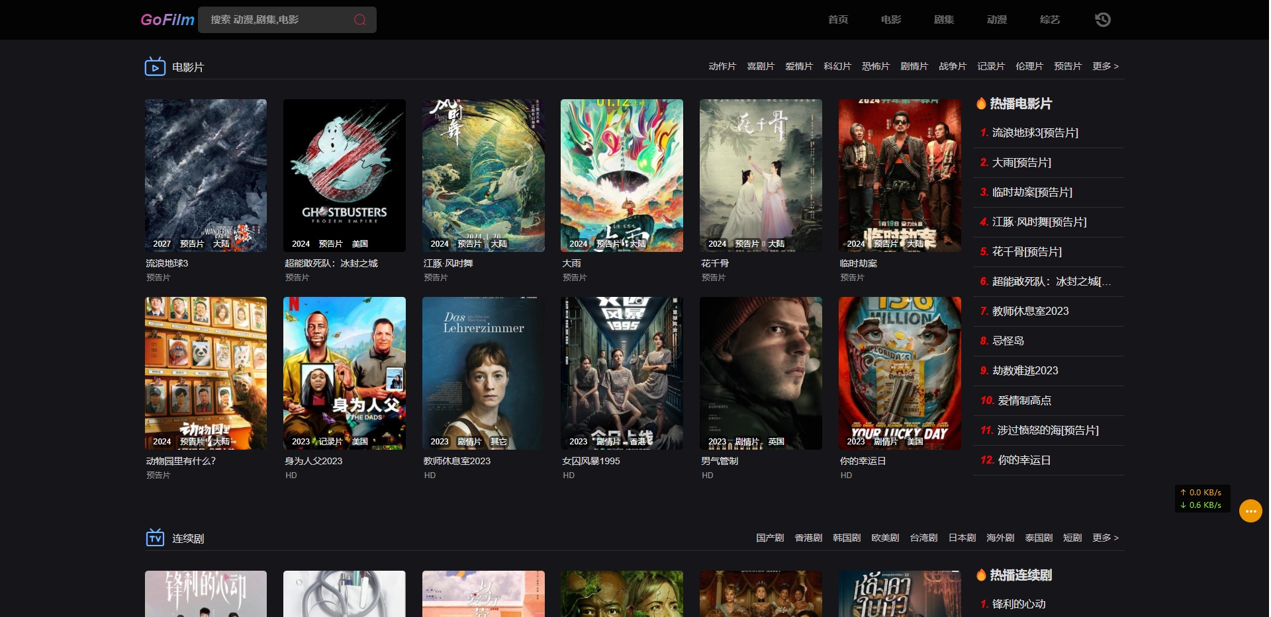Go to 首页 in the top navigation
The height and width of the screenshot is (617, 1271).
coord(838,20)
